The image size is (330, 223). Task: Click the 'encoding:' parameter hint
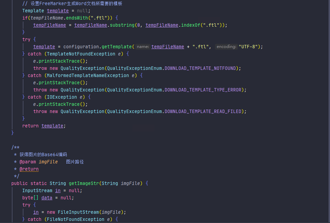(x=226, y=47)
